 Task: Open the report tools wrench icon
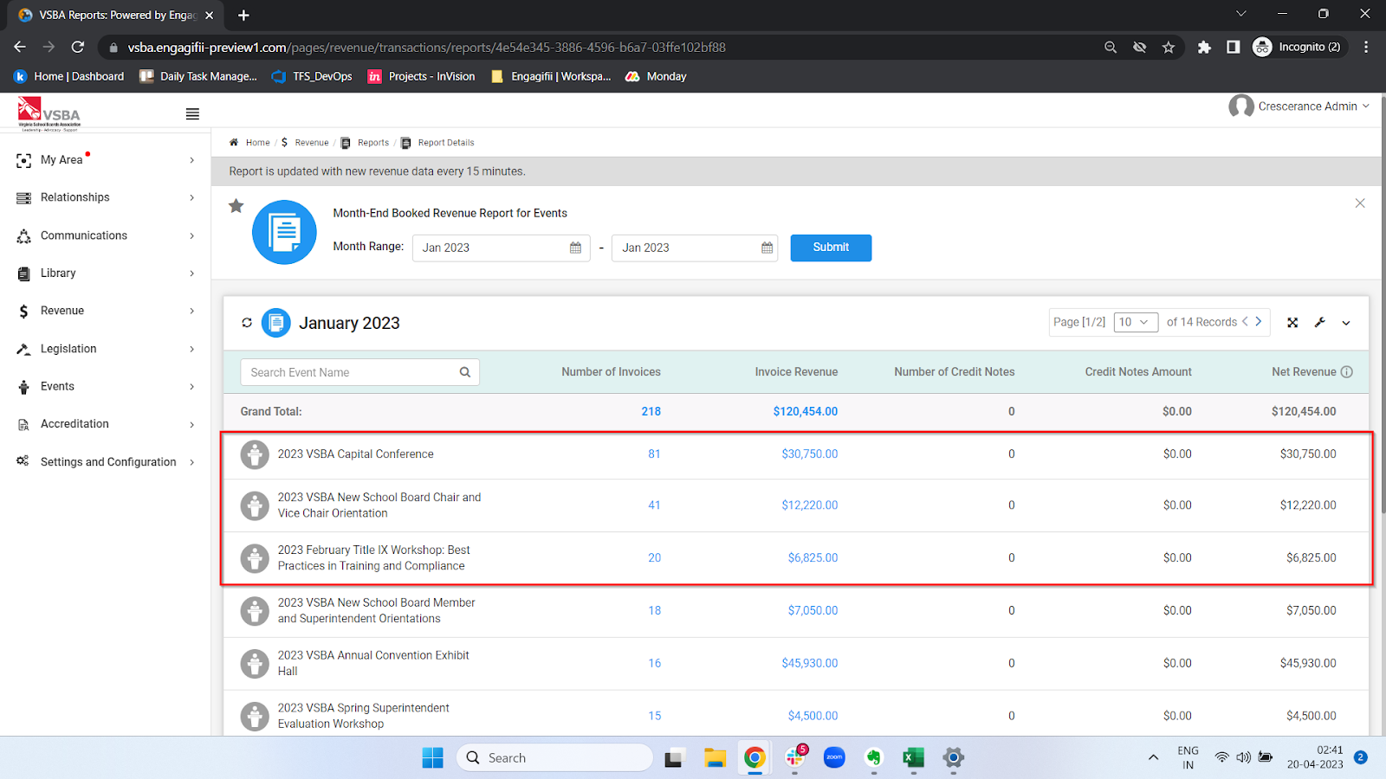pos(1319,322)
